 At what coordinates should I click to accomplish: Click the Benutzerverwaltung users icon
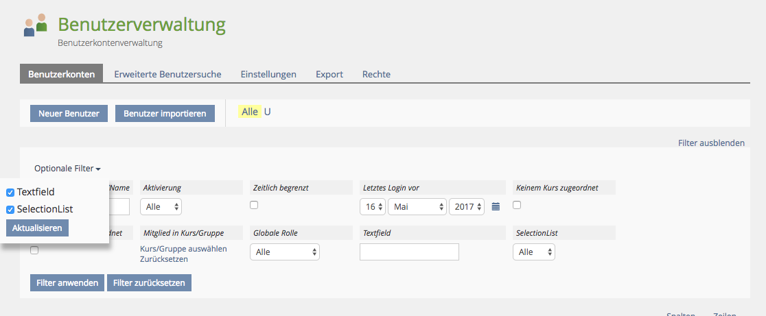pyautogui.click(x=36, y=25)
